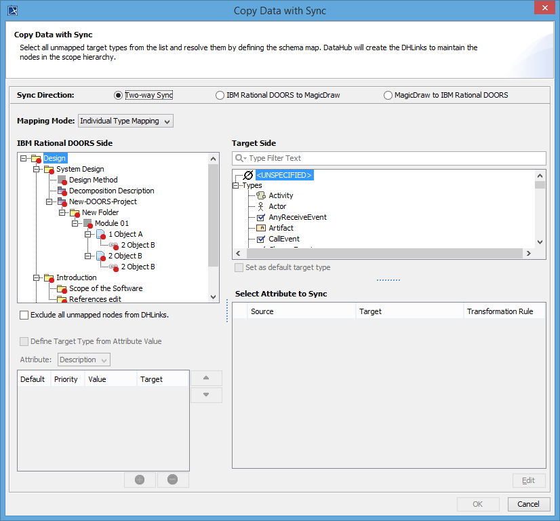560x521 pixels.
Task: Click the Actor stick-figure icon
Action: [x=261, y=206]
